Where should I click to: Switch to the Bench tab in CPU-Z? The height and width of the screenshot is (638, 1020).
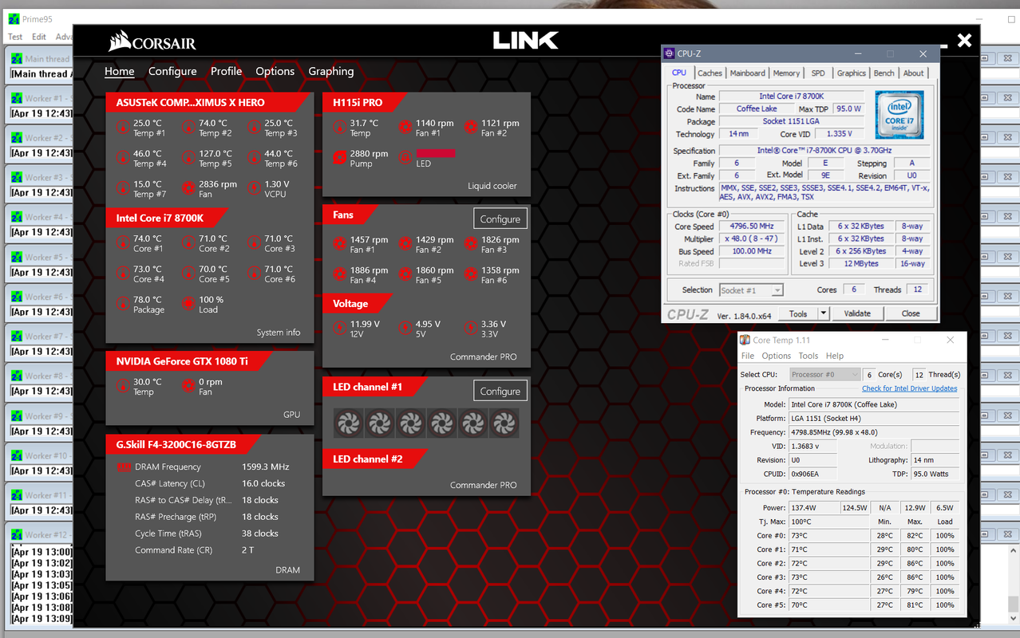(884, 73)
